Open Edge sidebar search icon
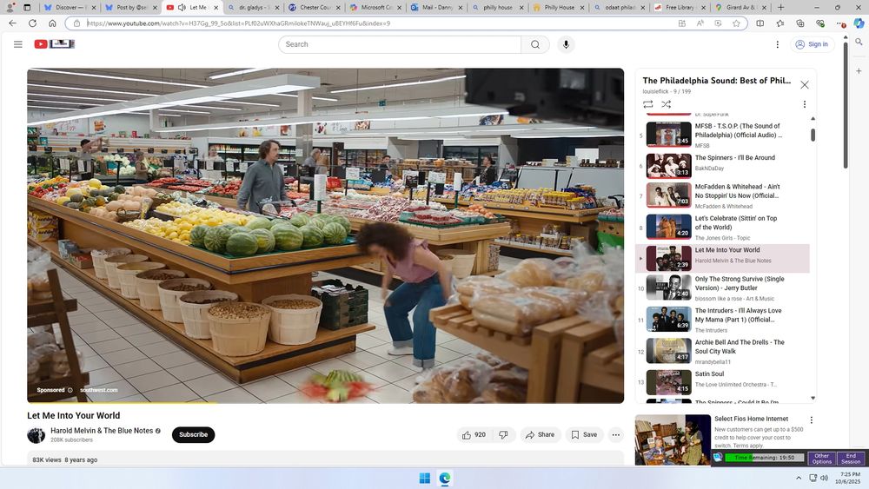This screenshot has width=869, height=489. coord(859,42)
